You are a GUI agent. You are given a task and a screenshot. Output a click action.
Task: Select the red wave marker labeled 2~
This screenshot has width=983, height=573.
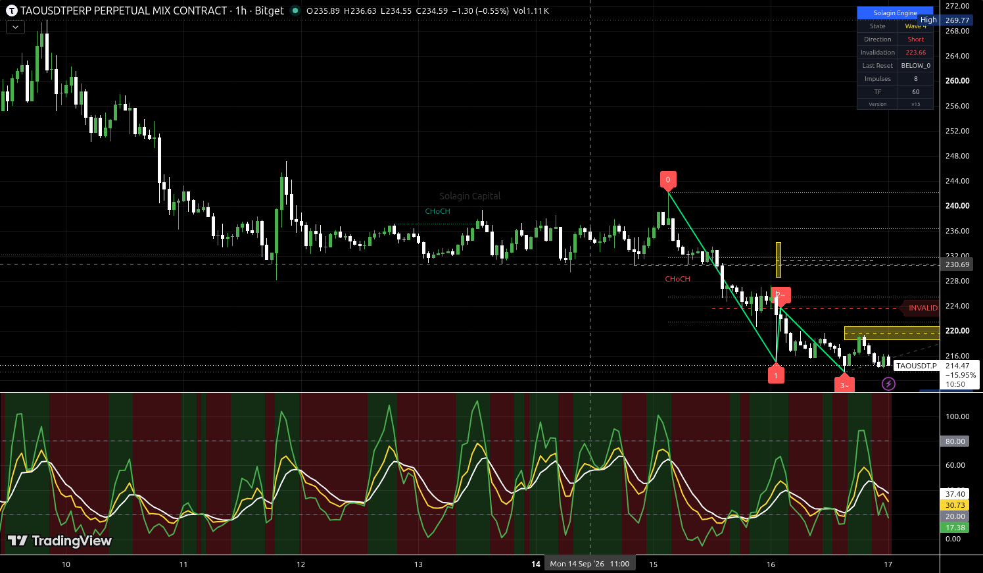(781, 295)
